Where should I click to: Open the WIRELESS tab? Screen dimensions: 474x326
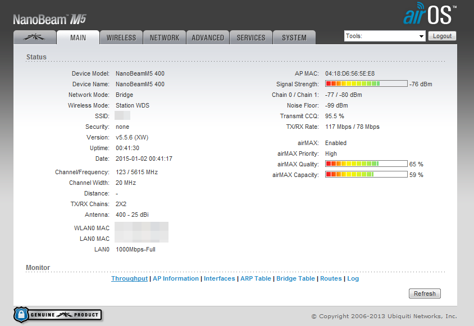pos(121,38)
